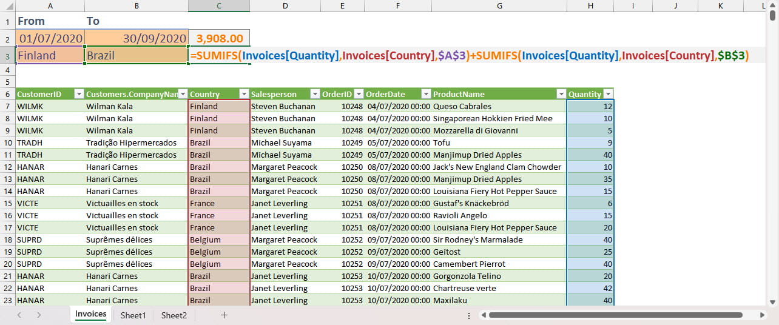Click the horizontal scrollbar left arrow
This screenshot has height=325, width=779.
pos(482,315)
